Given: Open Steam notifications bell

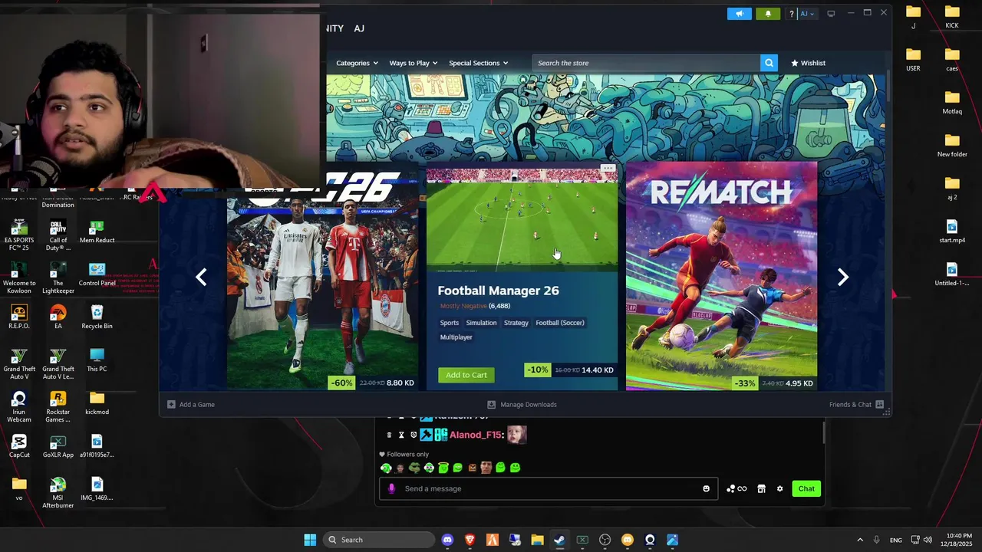Looking at the screenshot, I should (768, 14).
